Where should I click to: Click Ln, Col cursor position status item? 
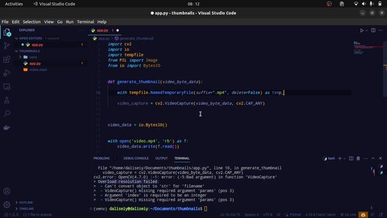(x=230, y=215)
